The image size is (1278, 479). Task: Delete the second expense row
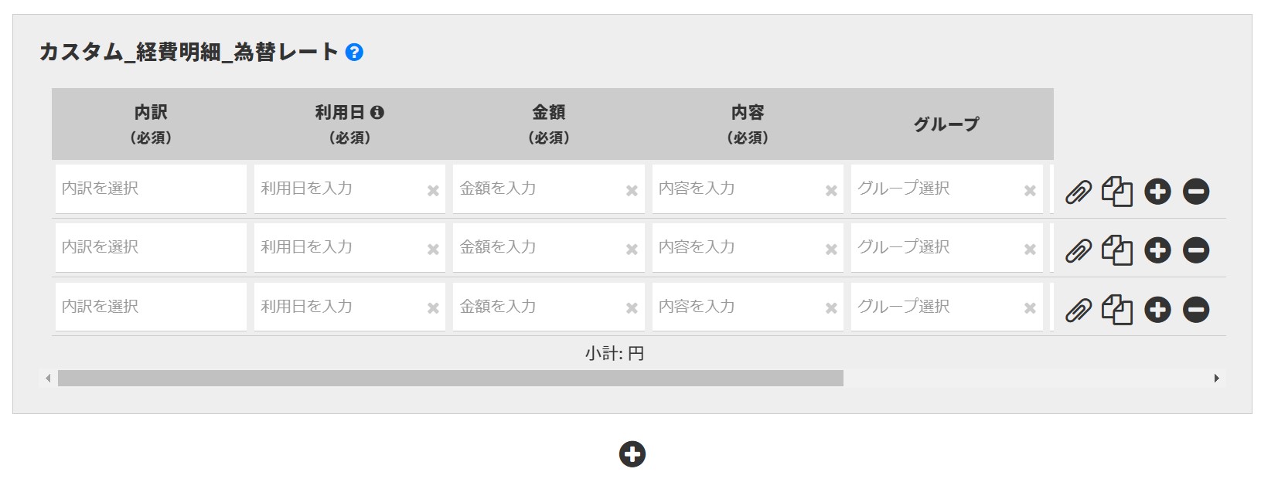[1195, 250]
